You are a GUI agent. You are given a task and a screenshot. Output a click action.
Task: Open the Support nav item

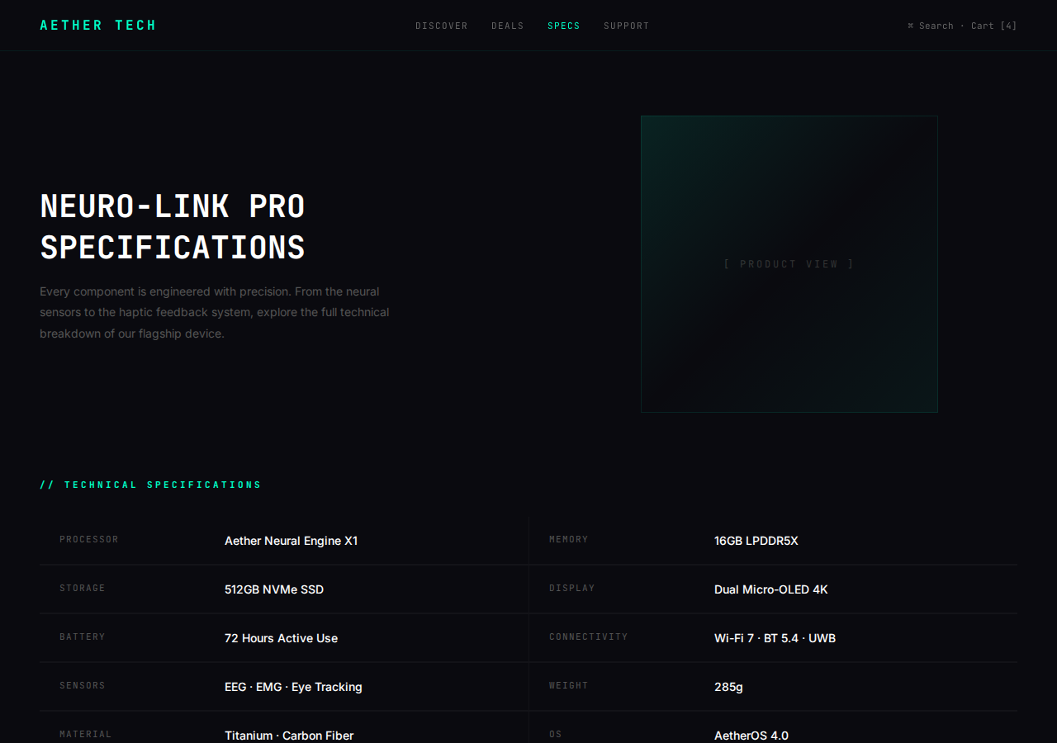point(627,26)
